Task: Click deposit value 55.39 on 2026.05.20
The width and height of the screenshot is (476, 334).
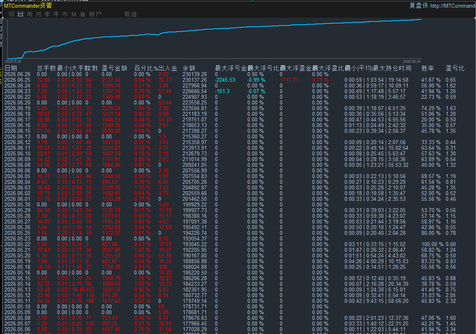Action: 165,256
